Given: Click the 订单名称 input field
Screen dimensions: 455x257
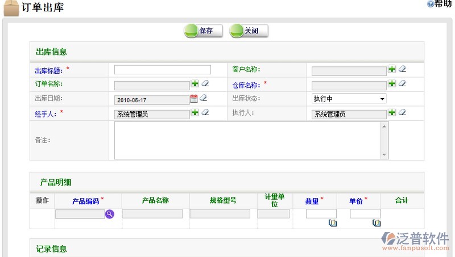Looking at the screenshot, I should click(x=152, y=86).
